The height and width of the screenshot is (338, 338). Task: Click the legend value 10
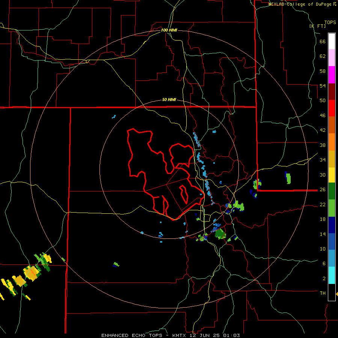[x=323, y=249]
